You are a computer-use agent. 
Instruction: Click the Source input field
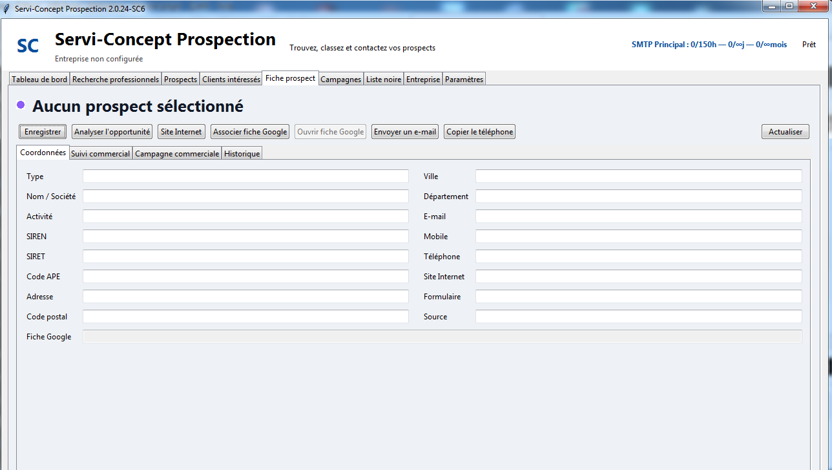(639, 317)
